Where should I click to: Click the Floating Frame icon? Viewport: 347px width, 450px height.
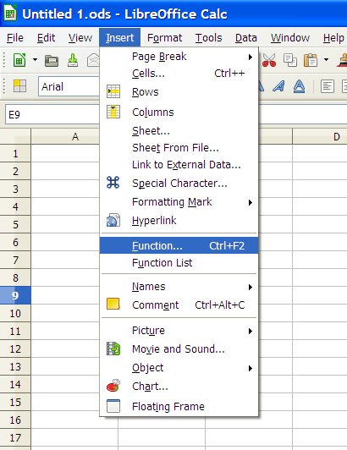coord(113,406)
